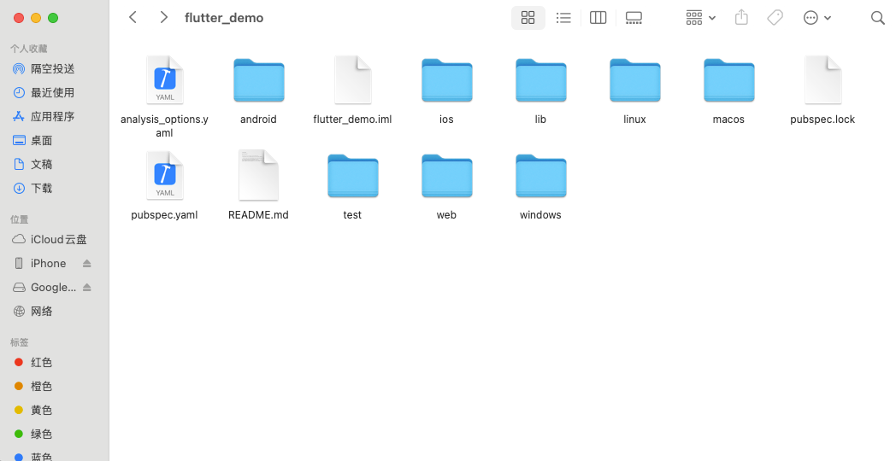896x461 pixels.
Task: Switch to list view
Action: click(x=563, y=18)
